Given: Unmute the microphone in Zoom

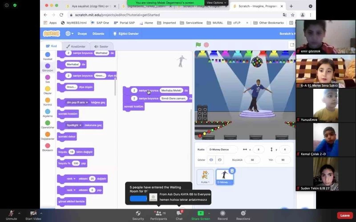Looking at the screenshot, I should tap(12, 215).
